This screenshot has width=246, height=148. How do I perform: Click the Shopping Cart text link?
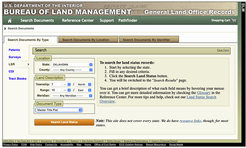pyautogui.click(x=221, y=20)
